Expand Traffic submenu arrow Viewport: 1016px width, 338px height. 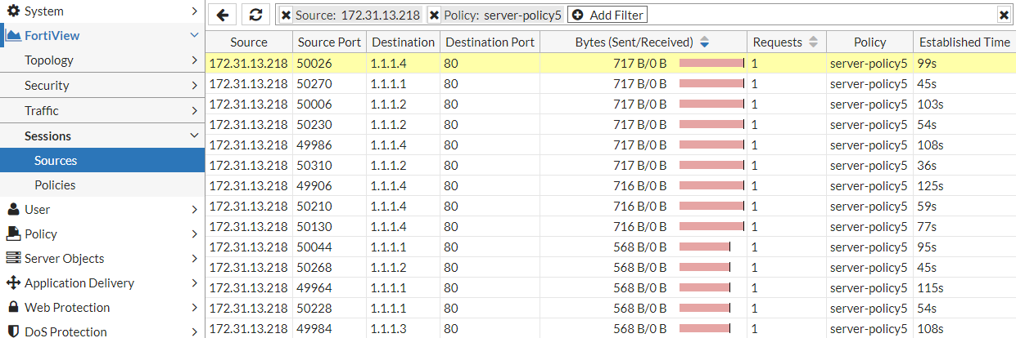[x=194, y=111]
